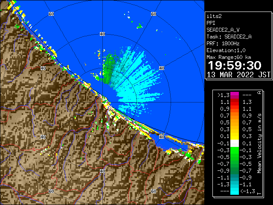
Task: Click the "A" letter at legend top corner
Action: (259, 93)
